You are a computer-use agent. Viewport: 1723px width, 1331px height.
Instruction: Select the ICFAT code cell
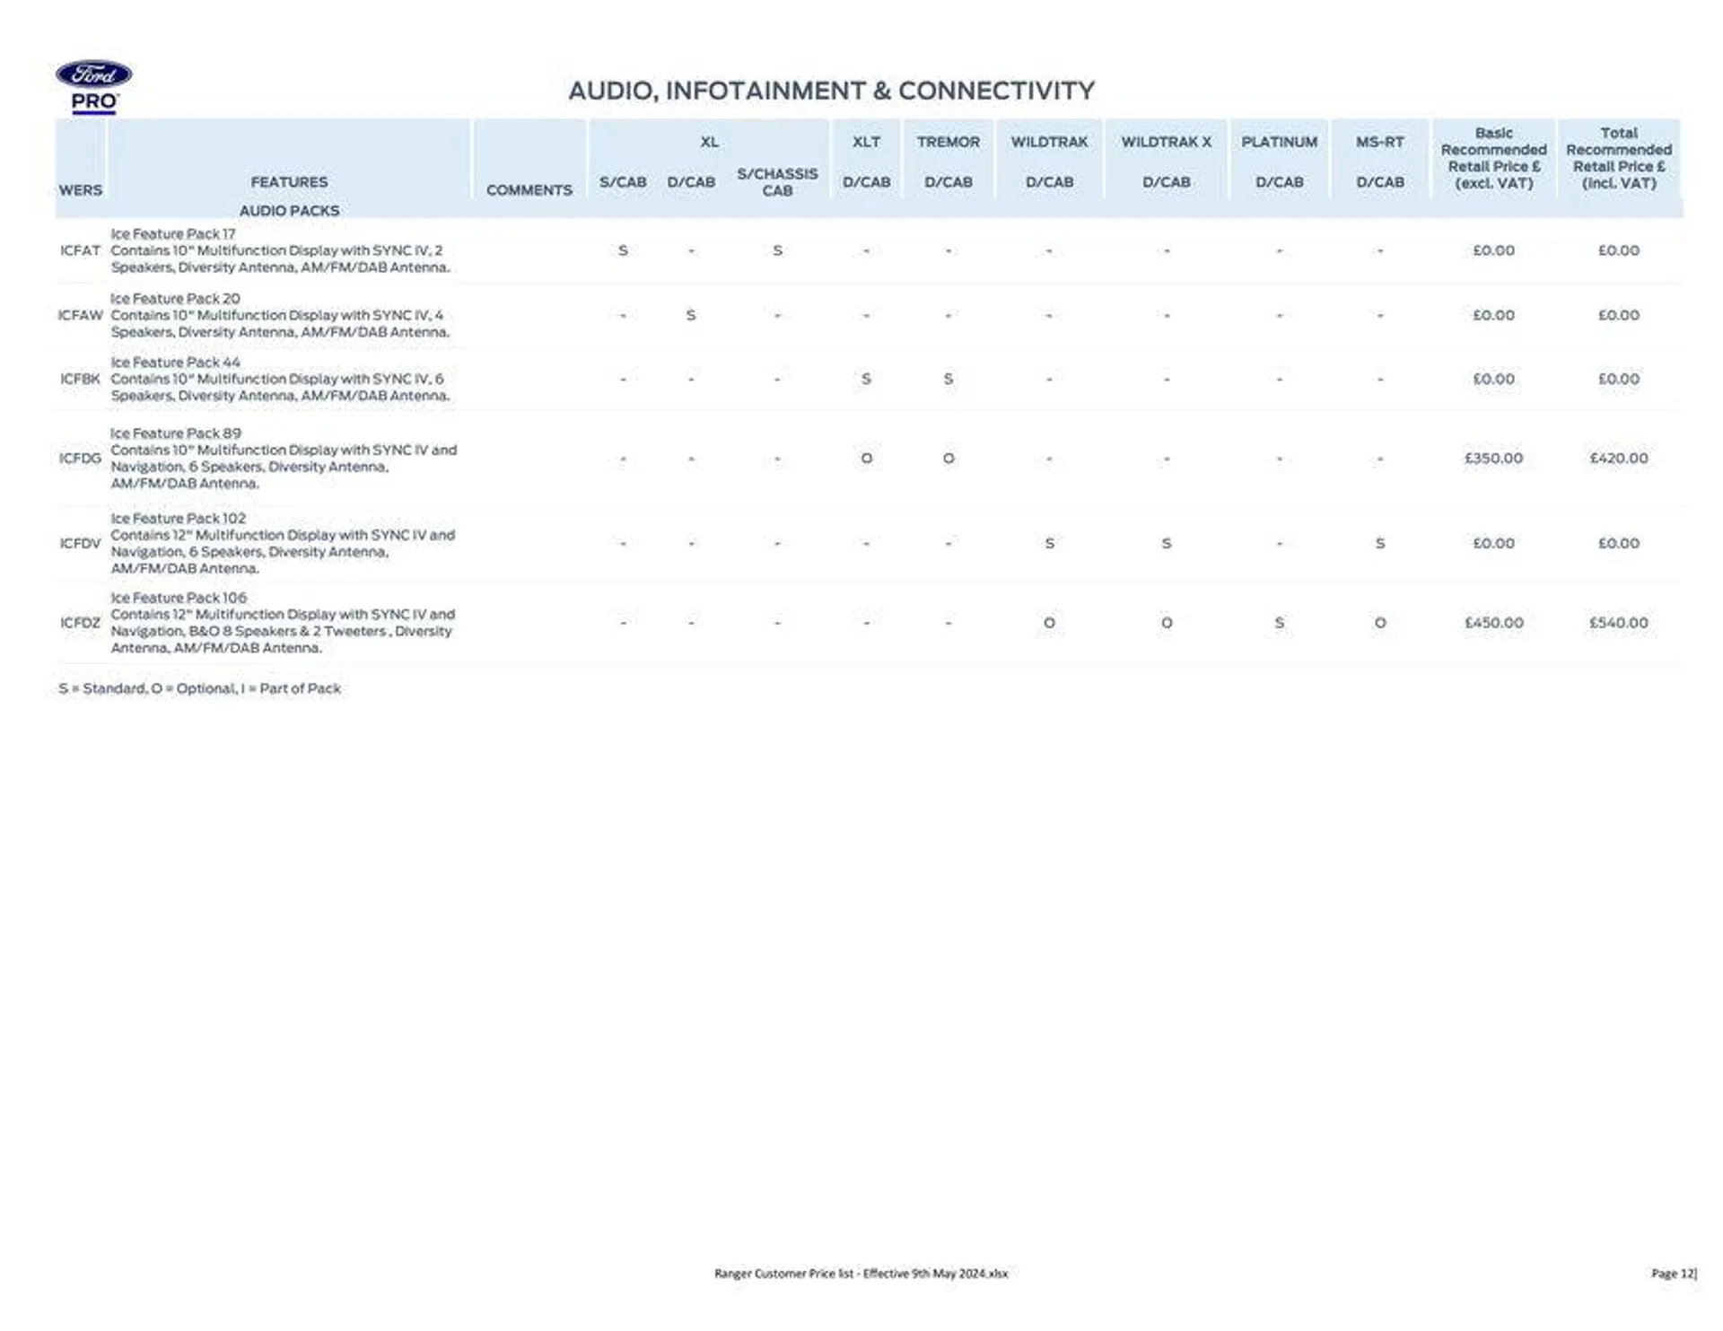tap(80, 250)
